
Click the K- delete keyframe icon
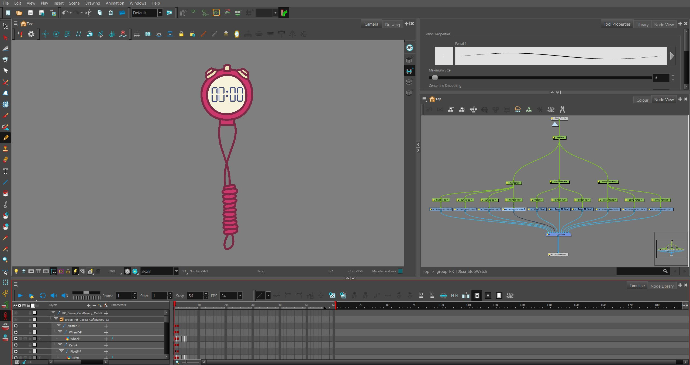(x=432, y=295)
